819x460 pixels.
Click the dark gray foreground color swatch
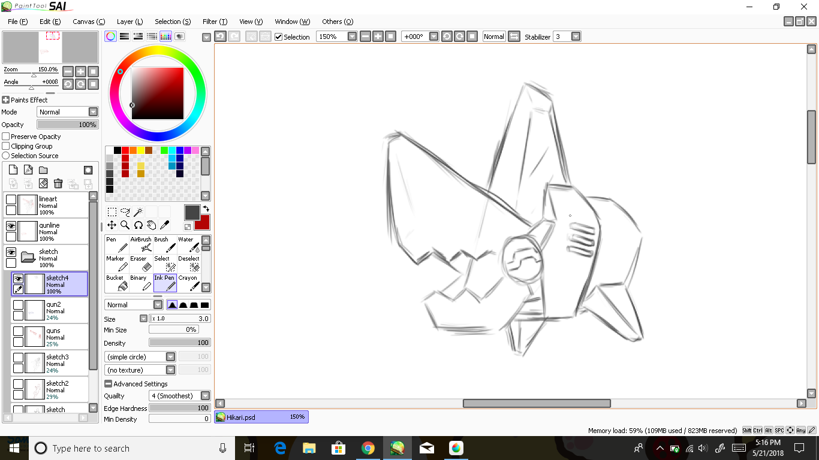click(192, 213)
